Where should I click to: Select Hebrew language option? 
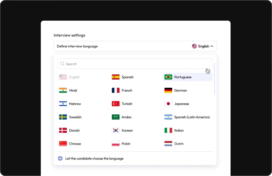coord(75,103)
